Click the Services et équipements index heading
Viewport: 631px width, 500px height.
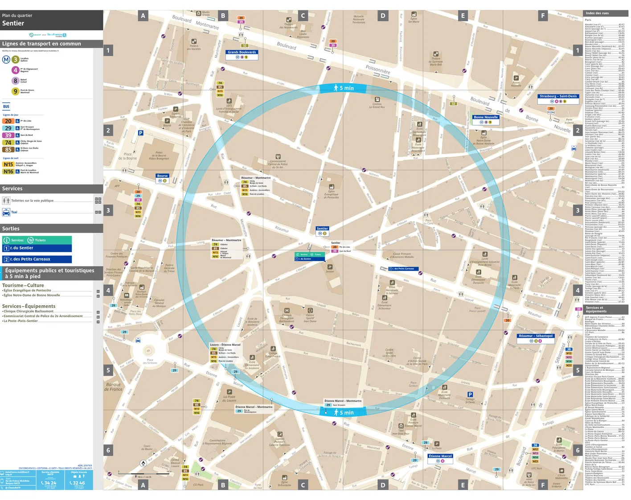point(596,309)
